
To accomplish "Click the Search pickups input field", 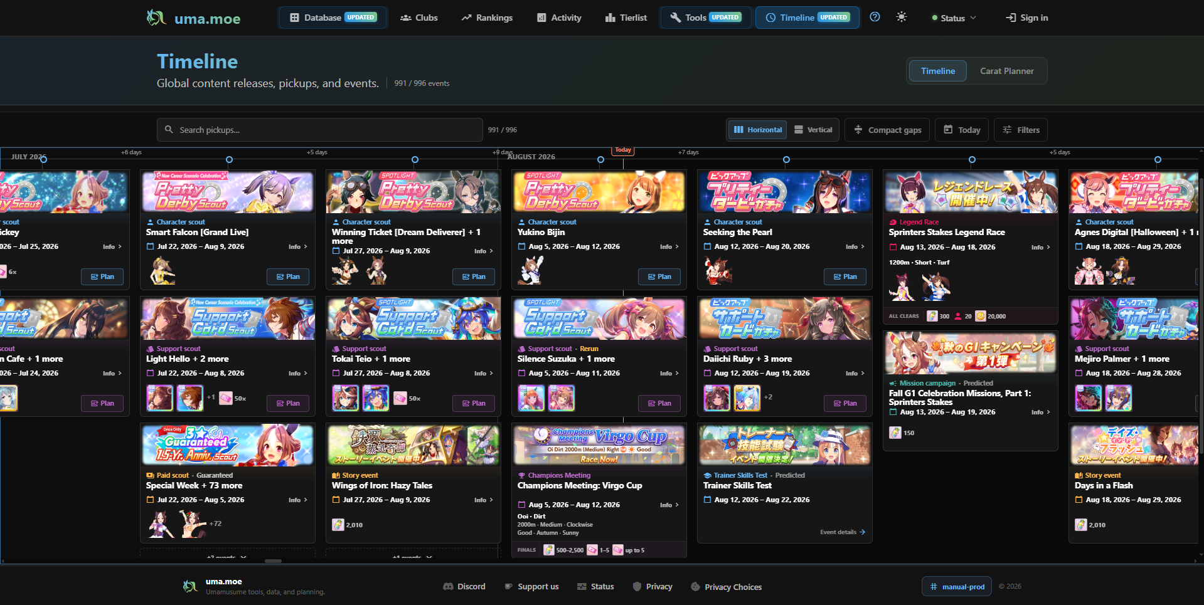I will [320, 130].
